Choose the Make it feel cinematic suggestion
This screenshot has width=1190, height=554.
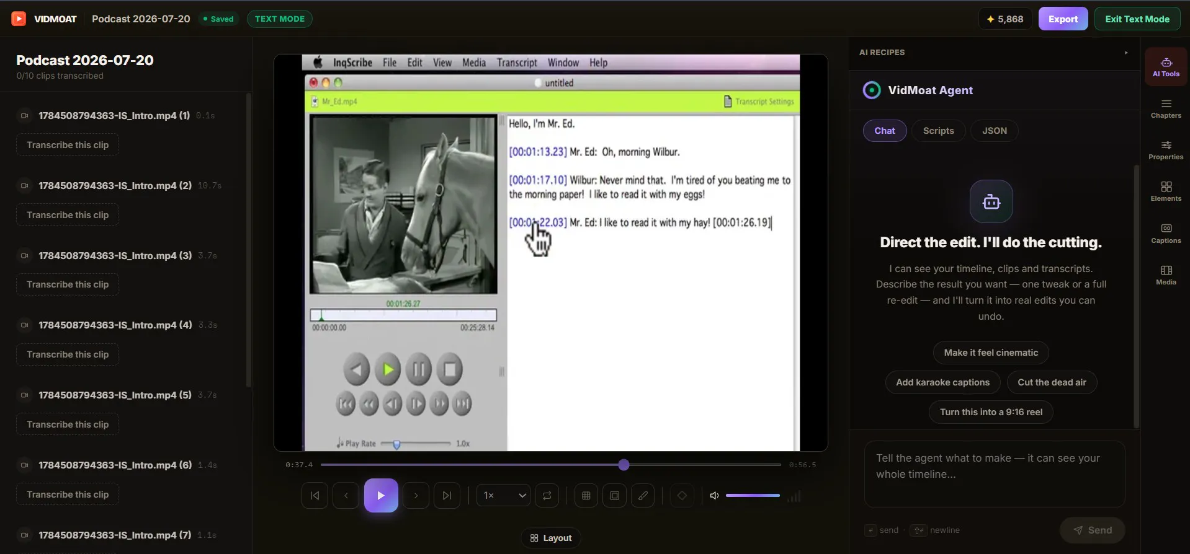click(x=991, y=353)
